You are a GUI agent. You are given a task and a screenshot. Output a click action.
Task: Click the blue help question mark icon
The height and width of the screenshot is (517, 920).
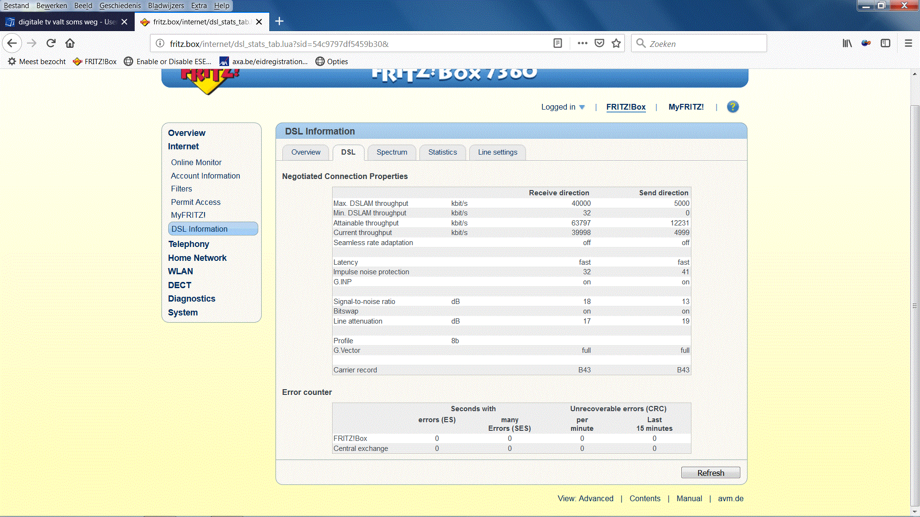point(733,107)
